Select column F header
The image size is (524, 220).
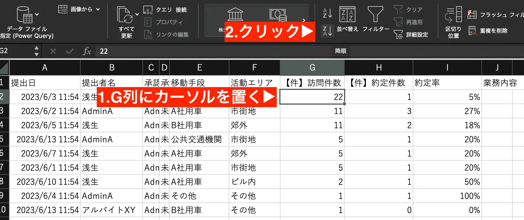254,68
